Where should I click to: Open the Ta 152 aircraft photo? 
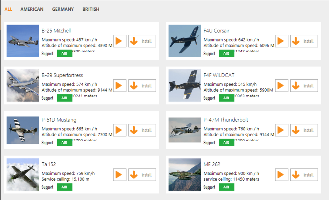point(23,175)
